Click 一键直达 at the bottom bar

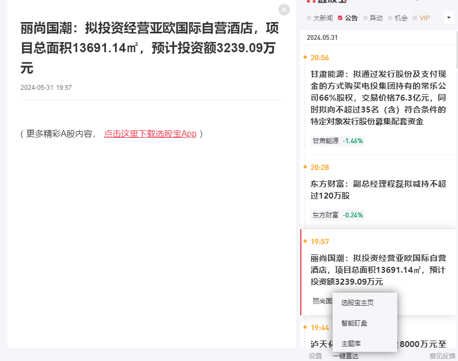[x=346, y=356]
